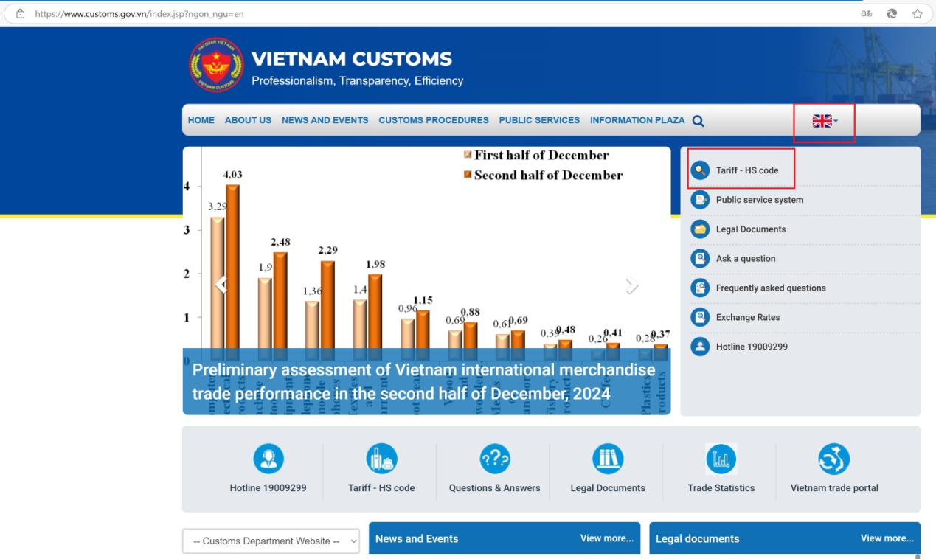Click the browser address bar URL
Image resolution: width=936 pixels, height=559 pixels.
pos(139,13)
